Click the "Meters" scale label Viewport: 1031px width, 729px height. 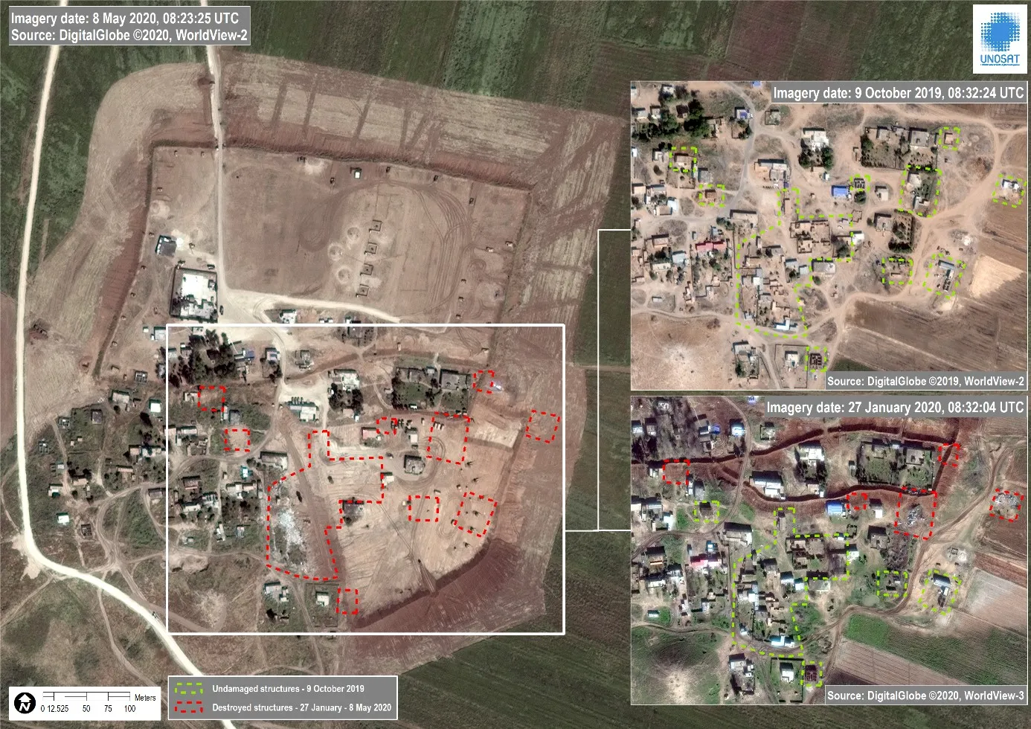[x=145, y=698]
